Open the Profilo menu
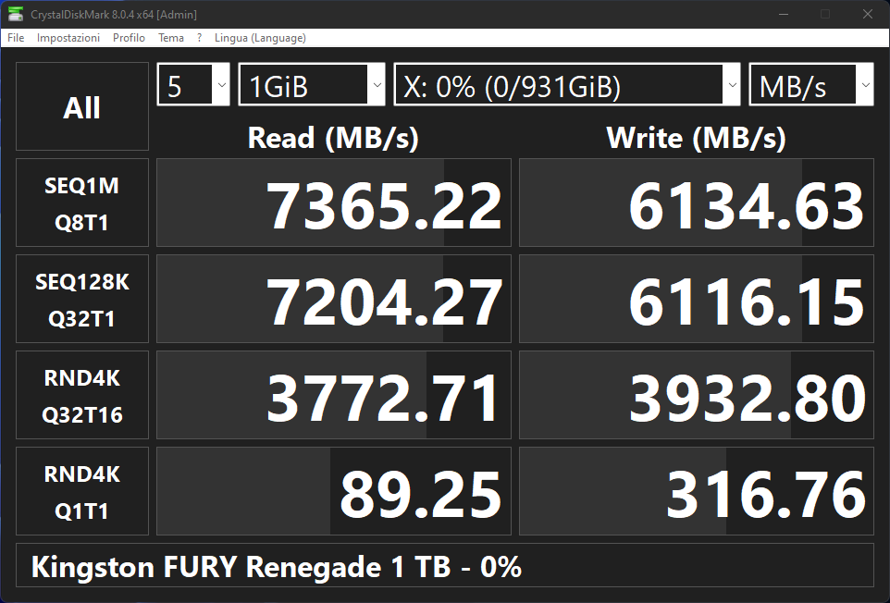 pyautogui.click(x=129, y=37)
